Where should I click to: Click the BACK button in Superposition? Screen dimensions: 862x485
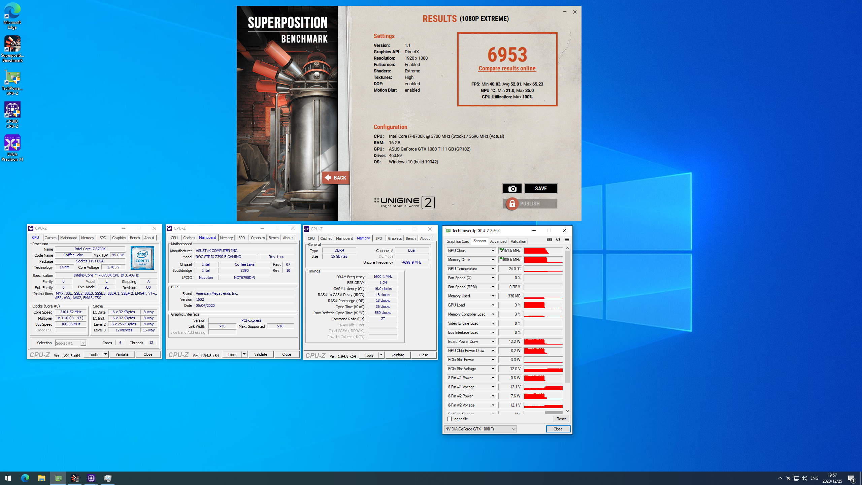click(x=336, y=177)
